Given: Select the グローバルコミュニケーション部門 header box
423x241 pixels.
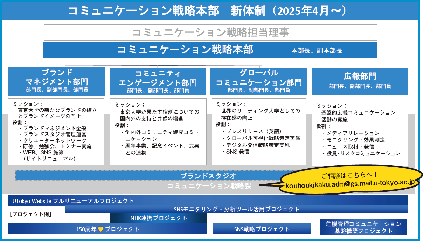Looking at the screenshot, I should 259,81.
